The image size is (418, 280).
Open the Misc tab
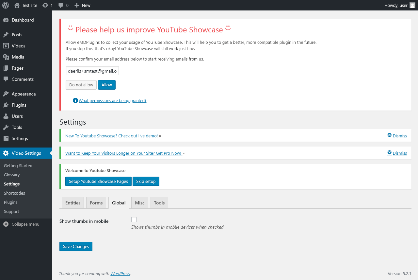coord(140,203)
